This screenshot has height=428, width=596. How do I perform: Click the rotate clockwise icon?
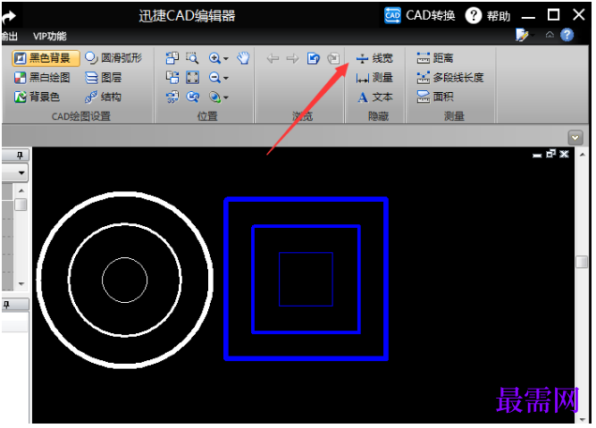(x=172, y=78)
